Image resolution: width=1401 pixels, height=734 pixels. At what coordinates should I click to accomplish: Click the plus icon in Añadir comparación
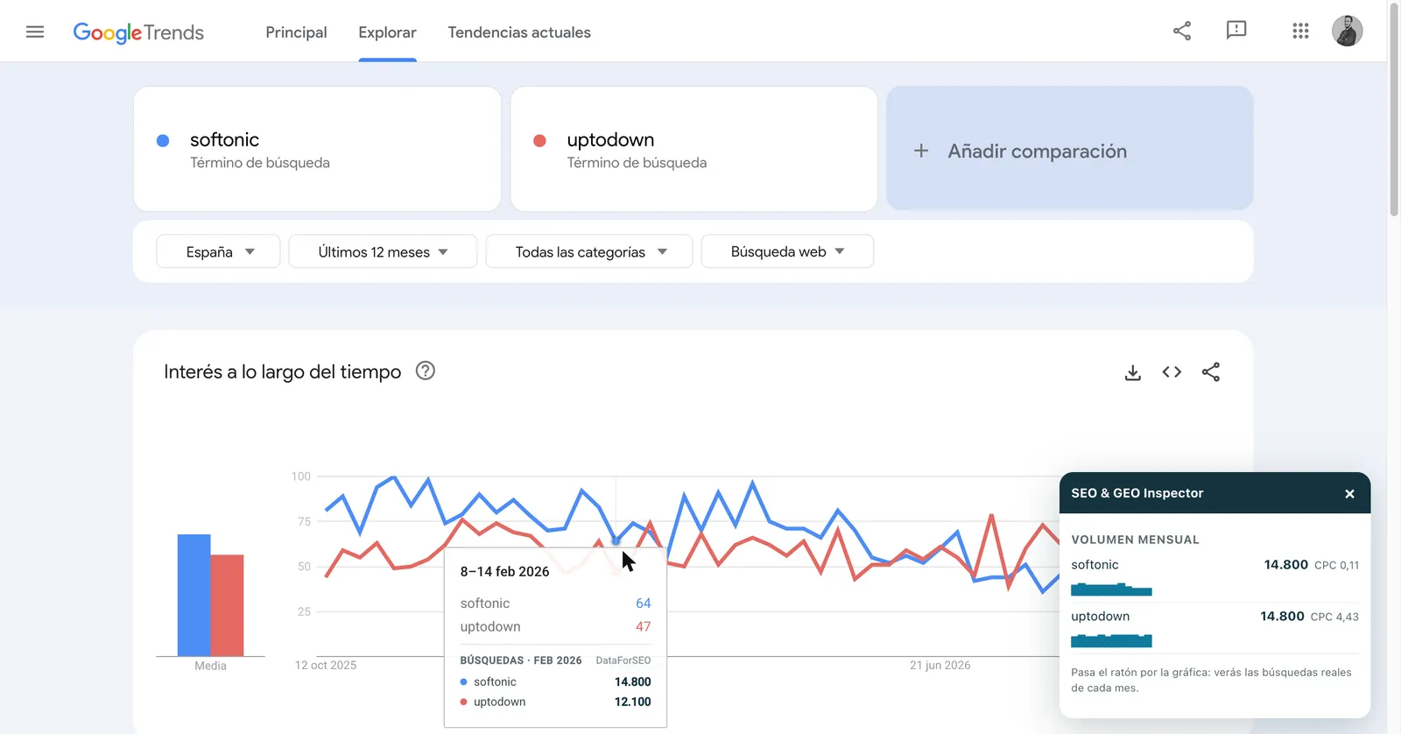921,151
